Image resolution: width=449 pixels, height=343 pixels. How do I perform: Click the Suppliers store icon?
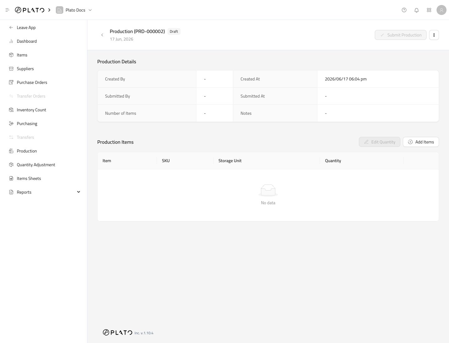click(x=11, y=69)
